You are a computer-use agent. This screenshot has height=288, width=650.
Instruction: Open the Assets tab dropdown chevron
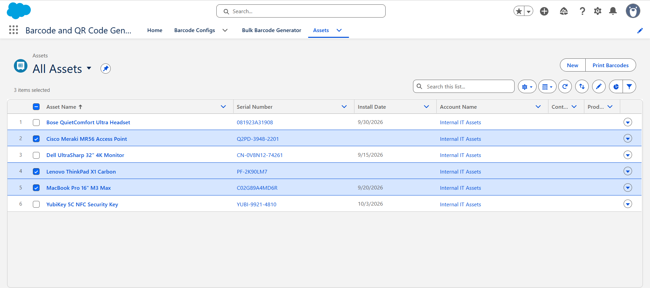point(339,30)
